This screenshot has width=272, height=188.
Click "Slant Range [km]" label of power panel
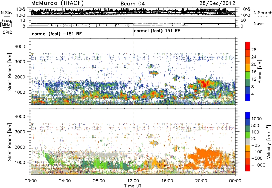(x=10, y=72)
